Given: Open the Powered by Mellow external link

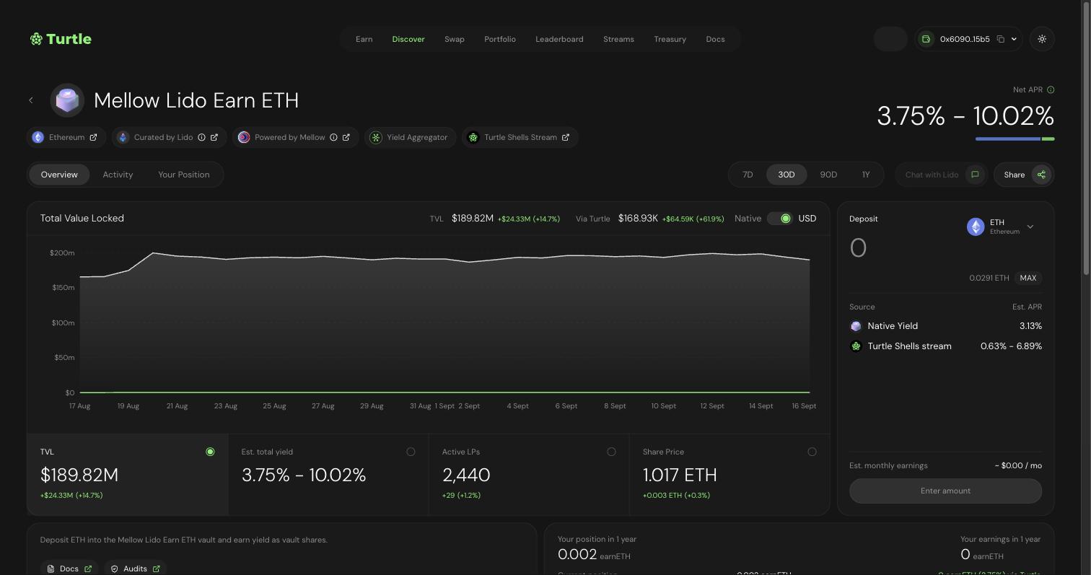Looking at the screenshot, I should pyautogui.click(x=346, y=137).
